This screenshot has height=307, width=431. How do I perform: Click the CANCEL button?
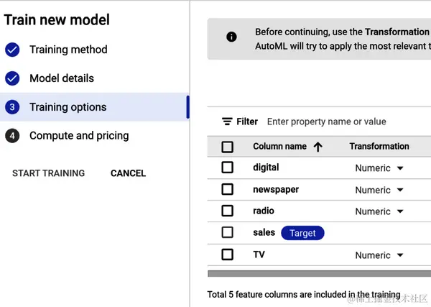[128, 173]
